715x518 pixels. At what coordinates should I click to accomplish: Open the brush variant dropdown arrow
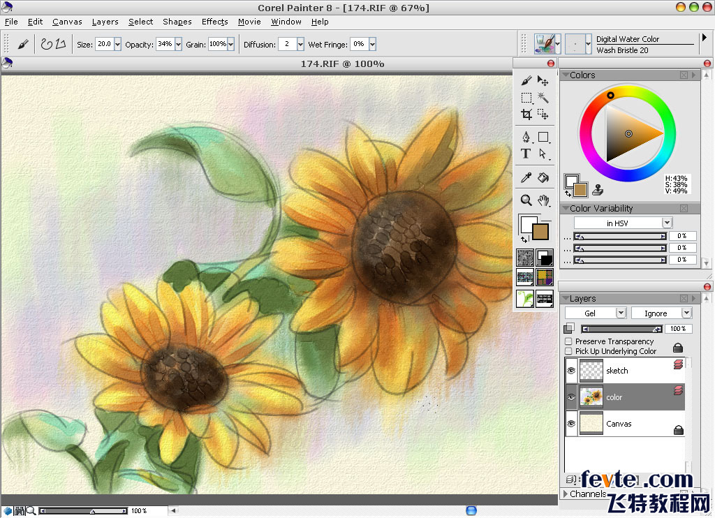click(x=588, y=44)
